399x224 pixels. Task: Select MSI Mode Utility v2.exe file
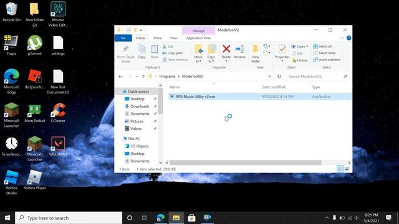point(259,96)
